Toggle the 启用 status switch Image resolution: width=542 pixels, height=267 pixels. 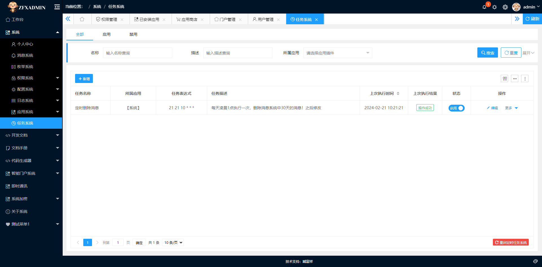pos(456,108)
